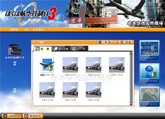Click the down-triangle icon on 排序

tap(100, 42)
